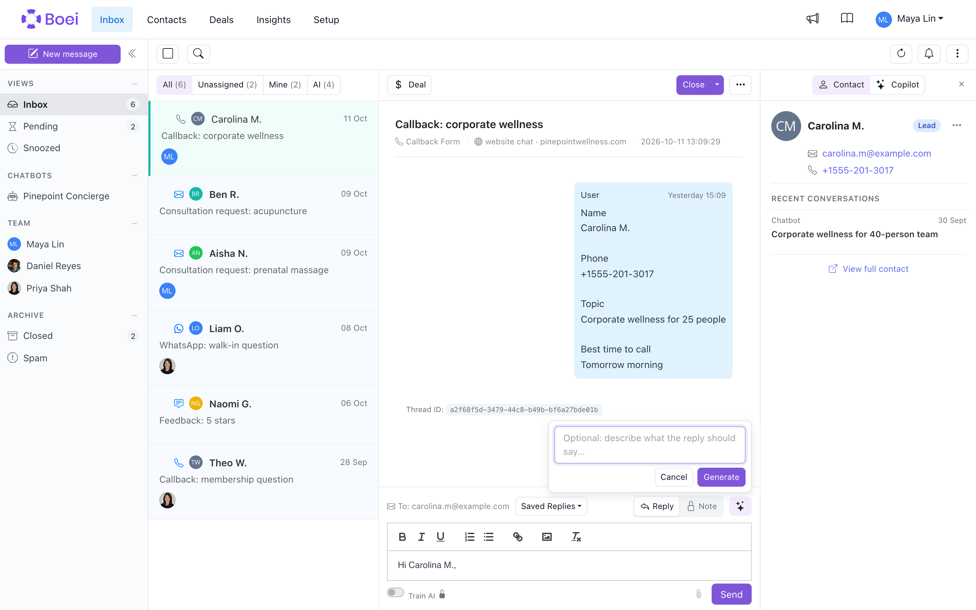Insert a link in reply
Screen dimensions: 976x610
(x=517, y=536)
